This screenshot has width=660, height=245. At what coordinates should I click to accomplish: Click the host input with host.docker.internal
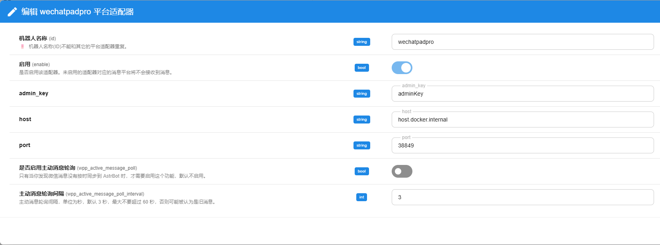[x=523, y=120]
